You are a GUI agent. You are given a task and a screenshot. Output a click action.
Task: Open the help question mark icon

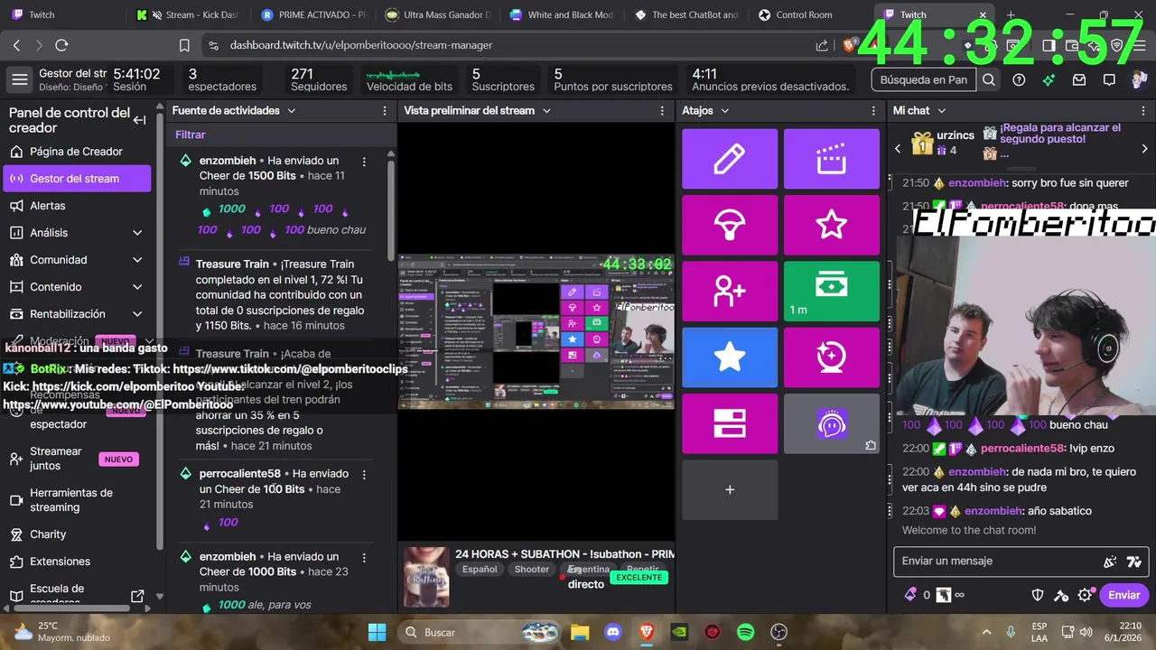click(x=1019, y=79)
